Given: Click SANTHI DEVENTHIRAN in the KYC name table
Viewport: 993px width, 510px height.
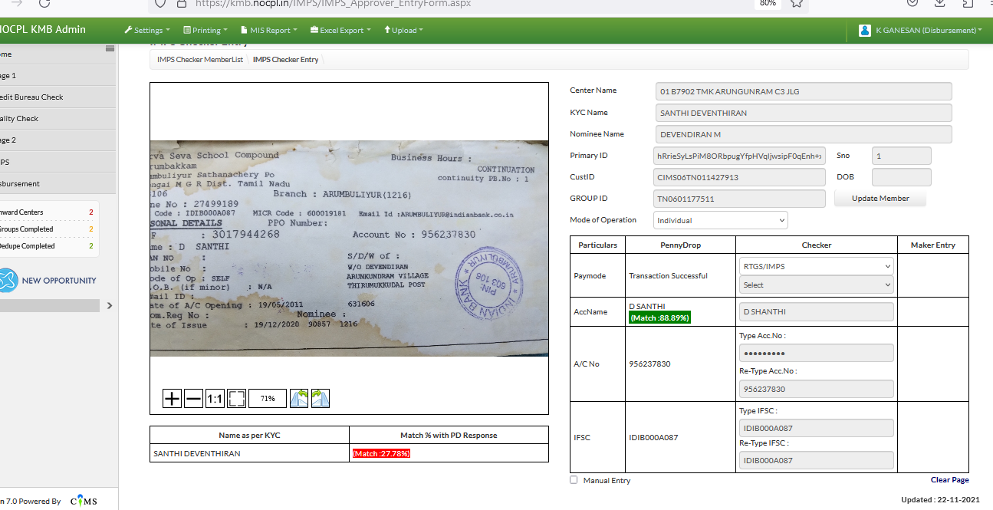Looking at the screenshot, I should click(197, 454).
